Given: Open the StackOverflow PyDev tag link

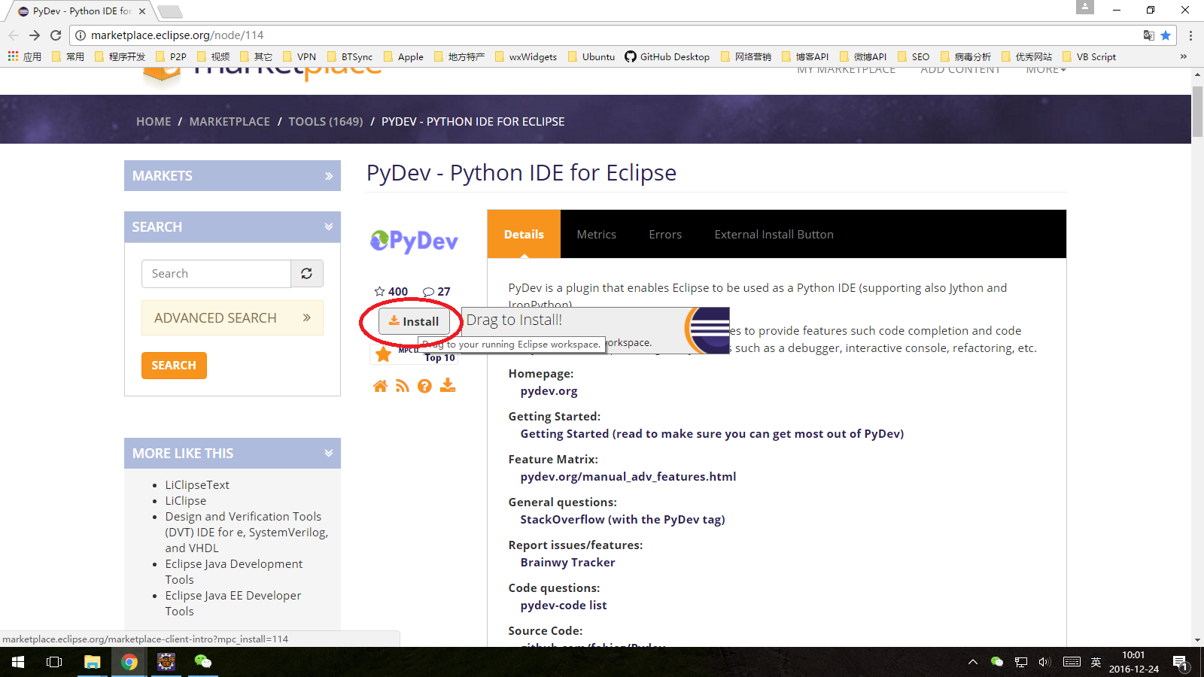Looking at the screenshot, I should pyautogui.click(x=622, y=520).
